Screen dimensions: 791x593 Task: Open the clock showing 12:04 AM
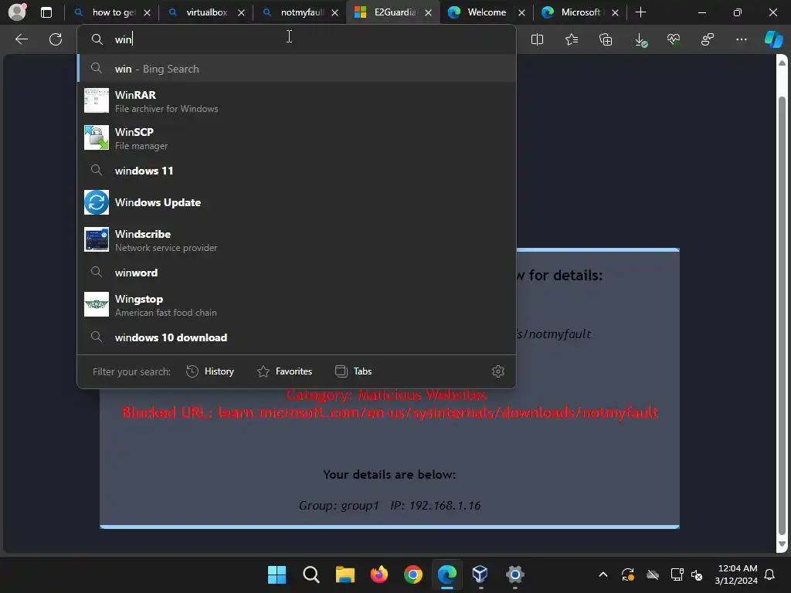pos(736,574)
